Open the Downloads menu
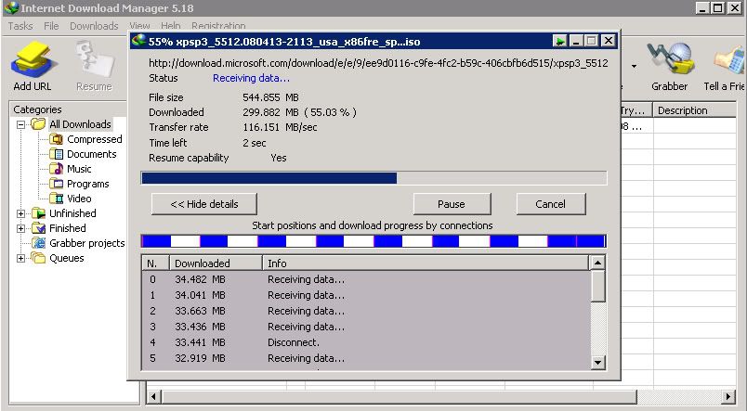747x411 pixels. pos(94,26)
